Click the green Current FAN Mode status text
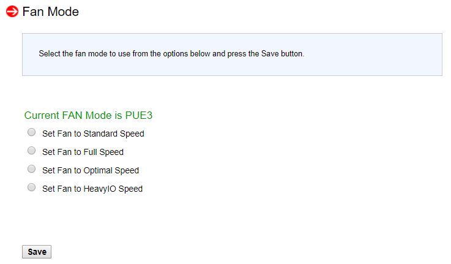 pos(88,115)
